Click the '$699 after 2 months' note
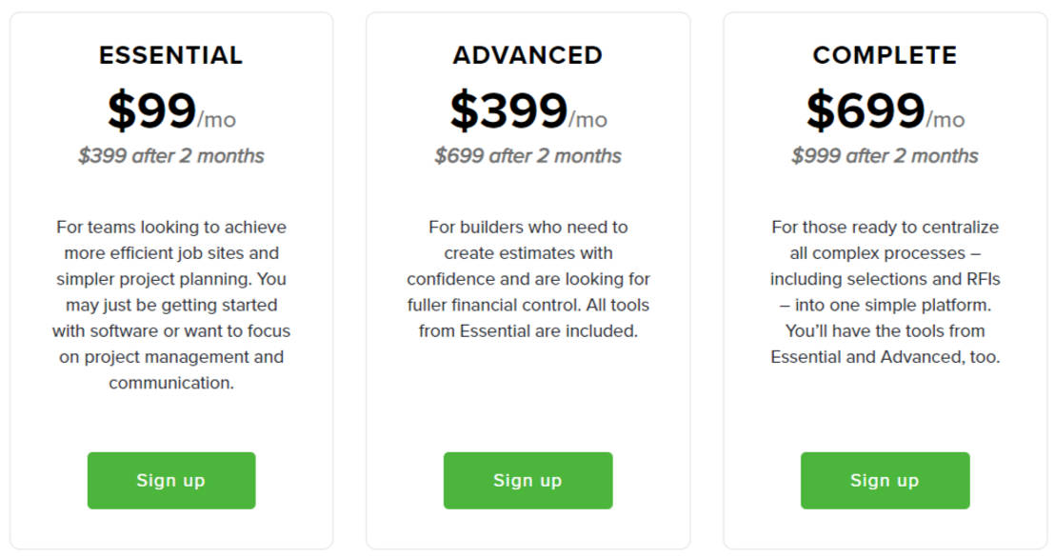The height and width of the screenshot is (558, 1055). point(527,154)
